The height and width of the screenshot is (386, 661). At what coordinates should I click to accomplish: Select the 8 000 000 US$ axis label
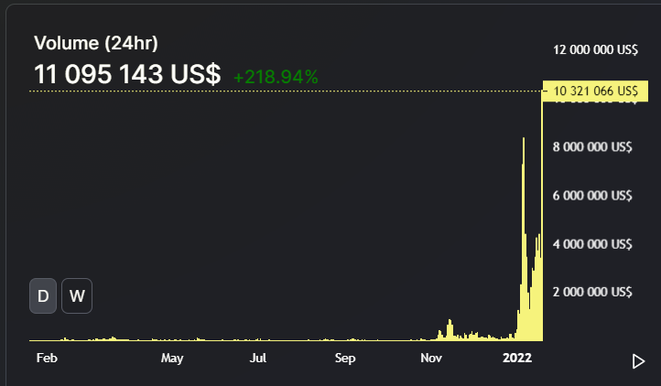click(x=592, y=146)
